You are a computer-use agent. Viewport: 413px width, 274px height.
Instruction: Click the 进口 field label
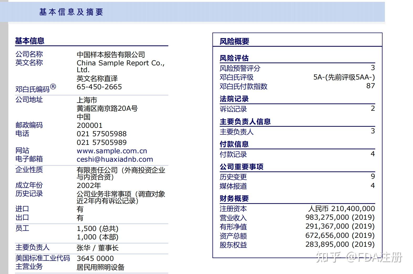(22, 209)
